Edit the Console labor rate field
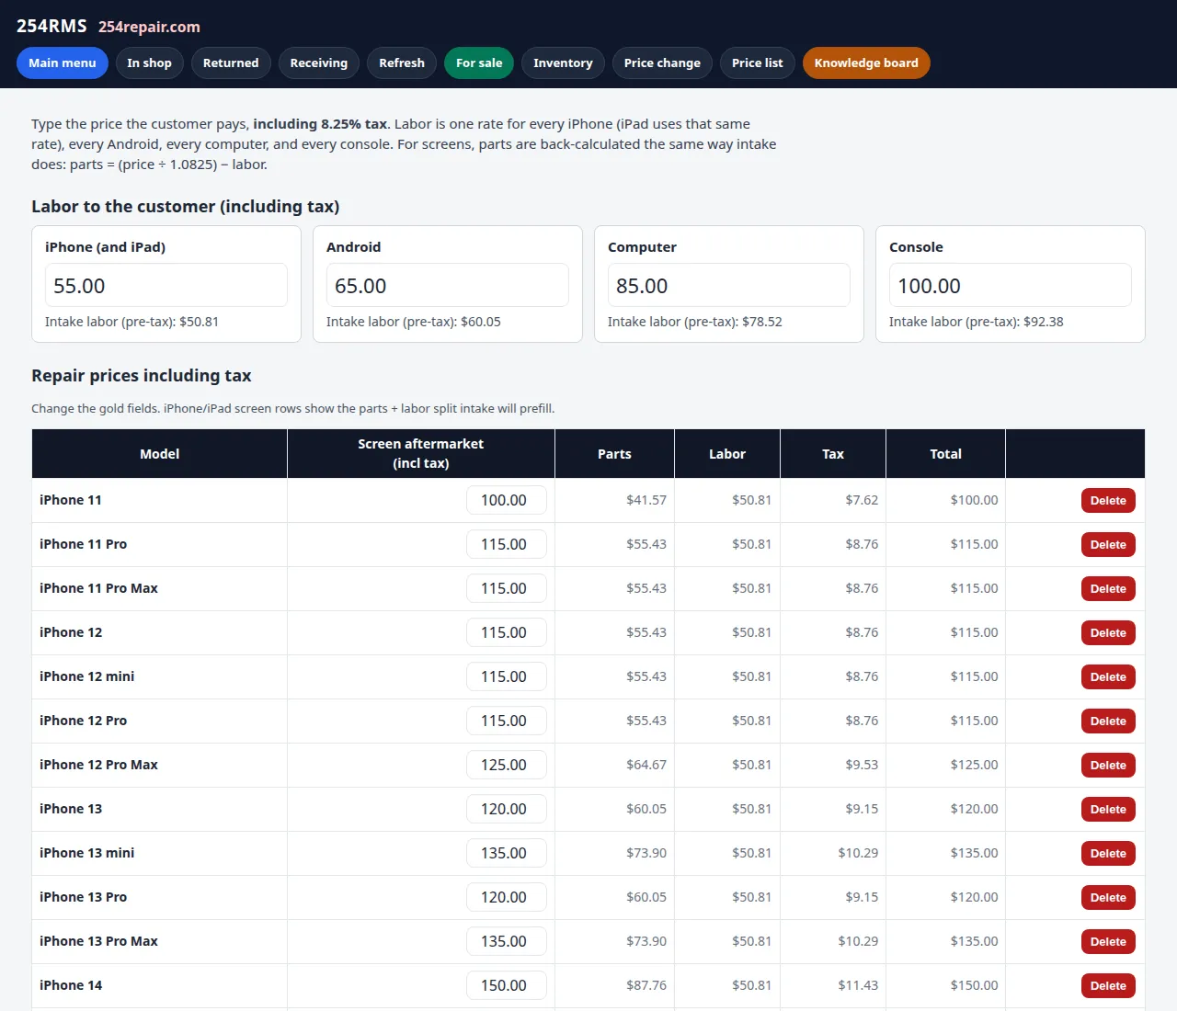Screen dimensions: 1177x1011 1011,285
